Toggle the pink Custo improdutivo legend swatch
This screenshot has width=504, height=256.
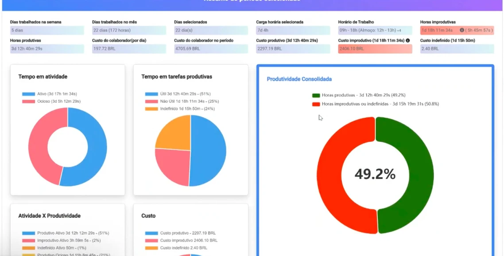click(151, 240)
